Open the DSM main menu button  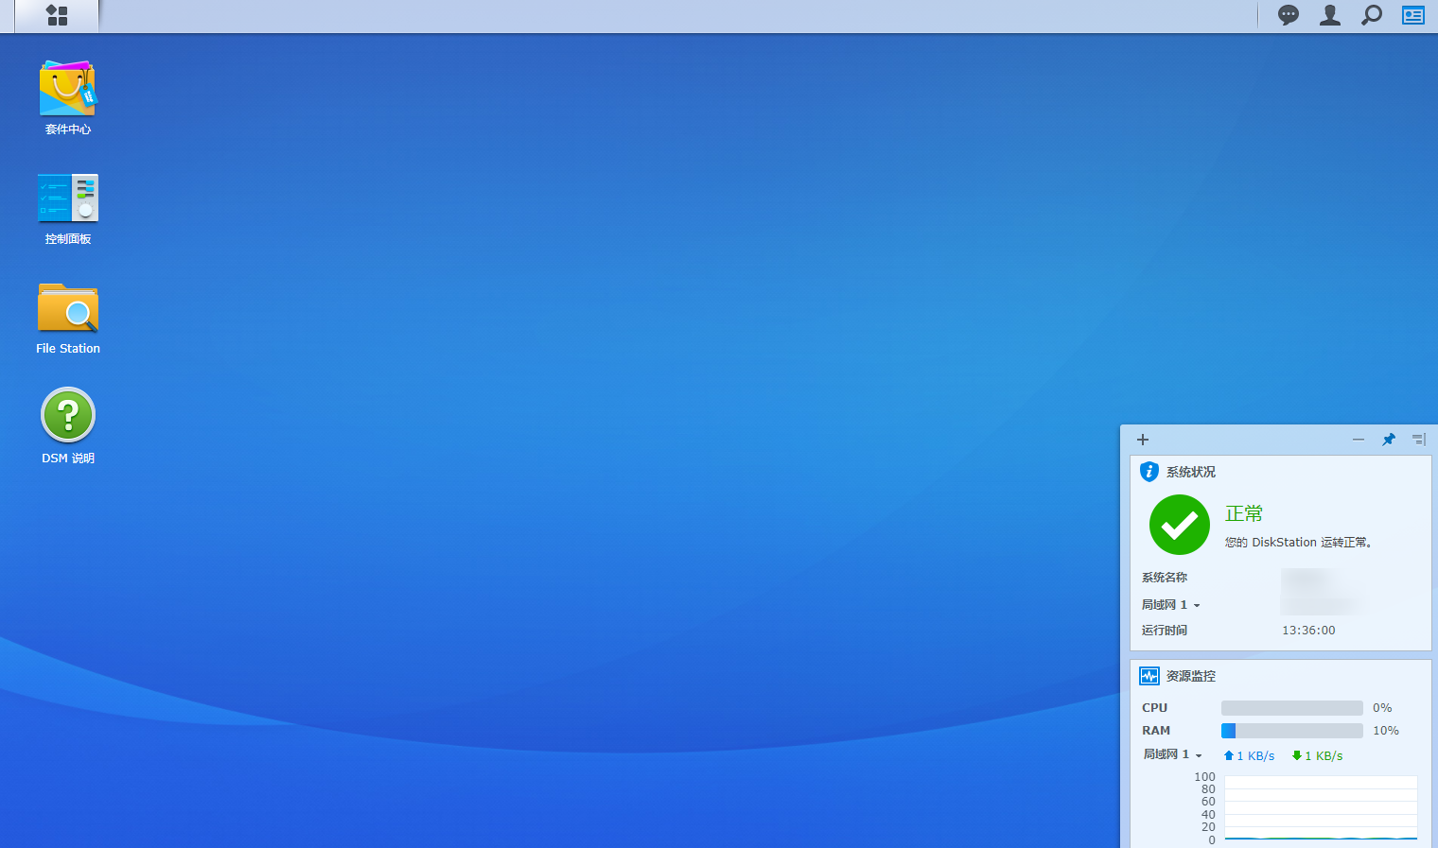[x=57, y=15]
